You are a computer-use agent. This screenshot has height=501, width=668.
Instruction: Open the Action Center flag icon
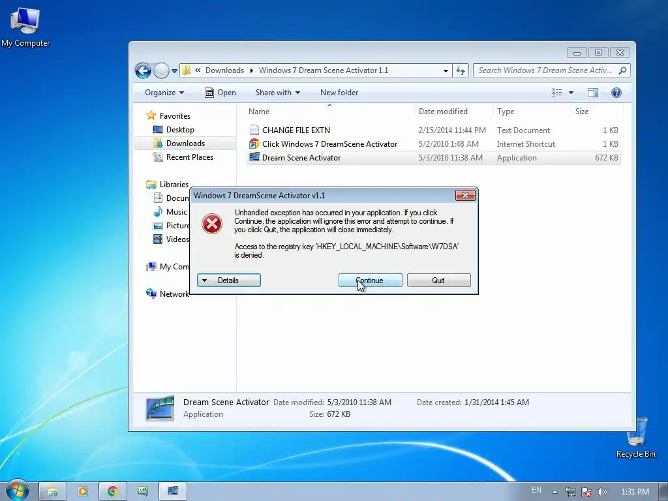tap(586, 492)
